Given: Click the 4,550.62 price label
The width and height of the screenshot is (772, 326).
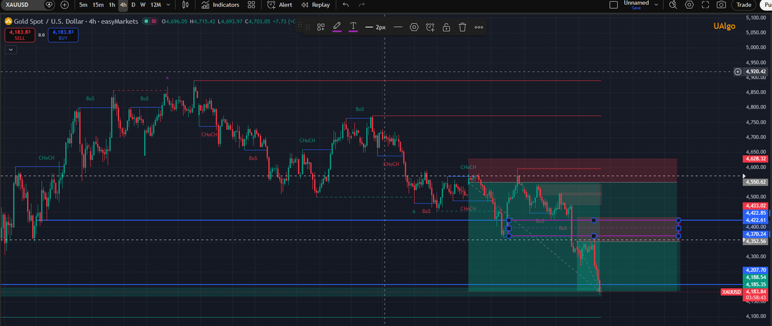Looking at the screenshot, I should point(755,182).
